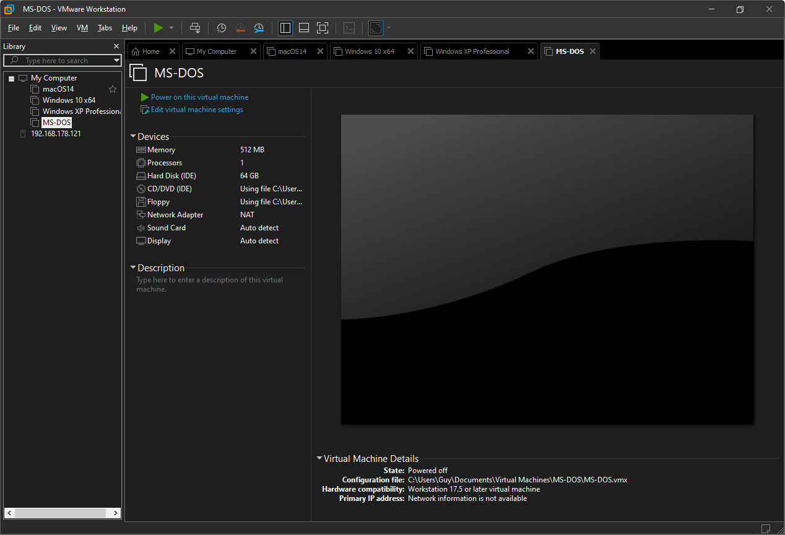Take a snapshot of this virtual machine

pos(222,28)
